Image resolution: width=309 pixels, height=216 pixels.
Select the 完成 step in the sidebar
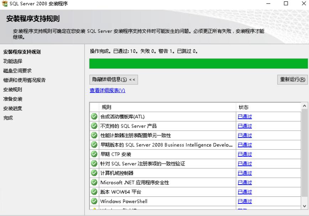[8, 118]
